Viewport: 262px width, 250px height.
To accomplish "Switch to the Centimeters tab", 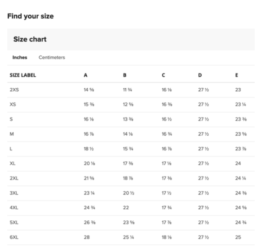I will point(52,57).
